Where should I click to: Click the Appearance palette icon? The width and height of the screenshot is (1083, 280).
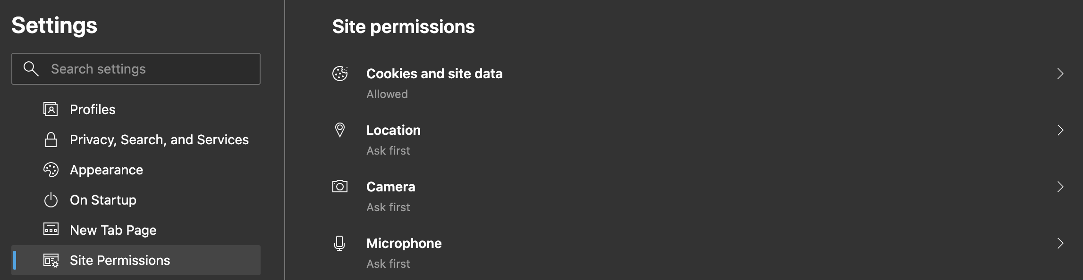point(51,170)
